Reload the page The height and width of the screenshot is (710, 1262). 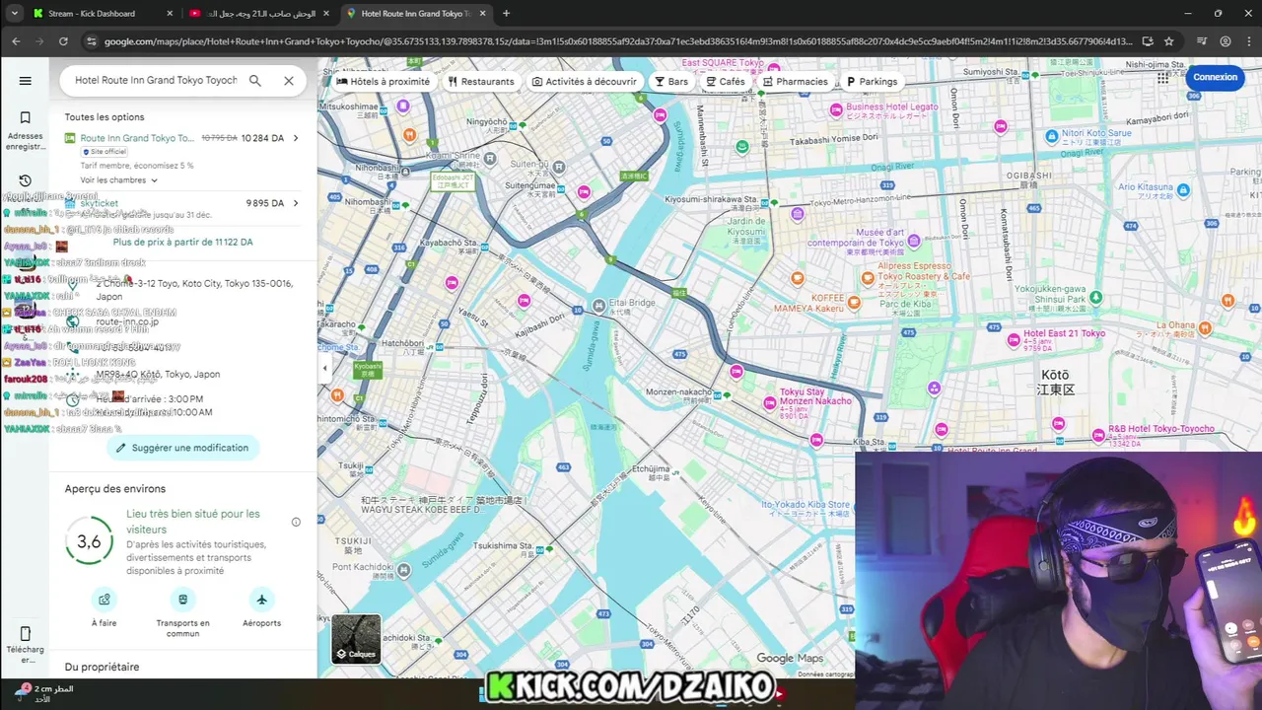pyautogui.click(x=63, y=41)
